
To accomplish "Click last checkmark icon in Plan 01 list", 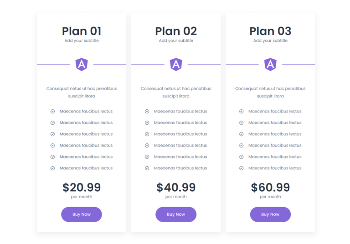I will pos(52,168).
